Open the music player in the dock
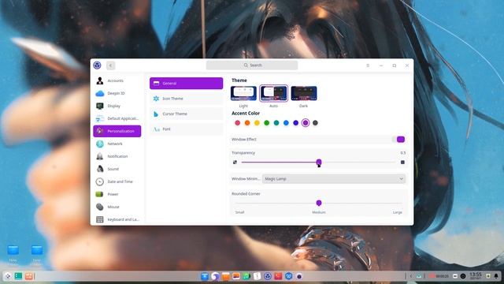 point(246,276)
